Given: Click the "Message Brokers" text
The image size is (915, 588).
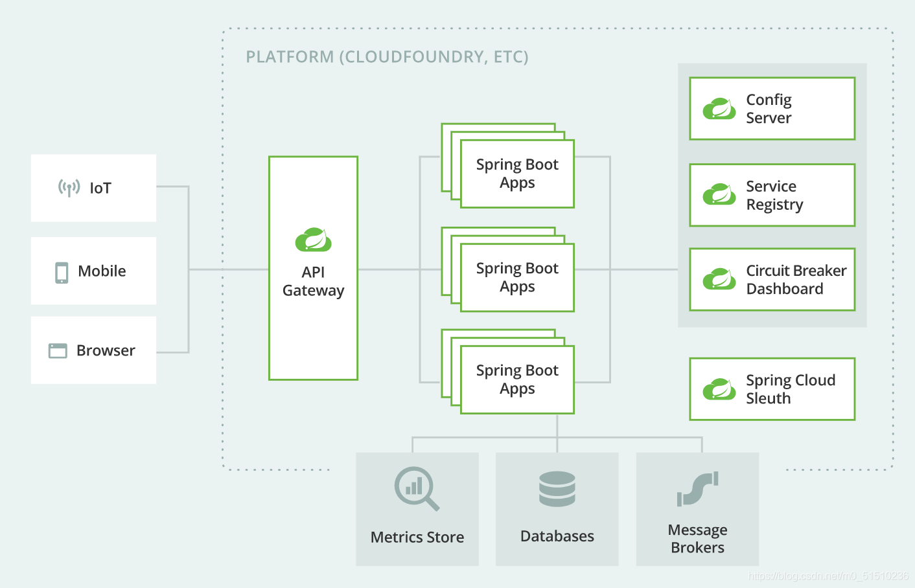Looking at the screenshot, I should (698, 539).
